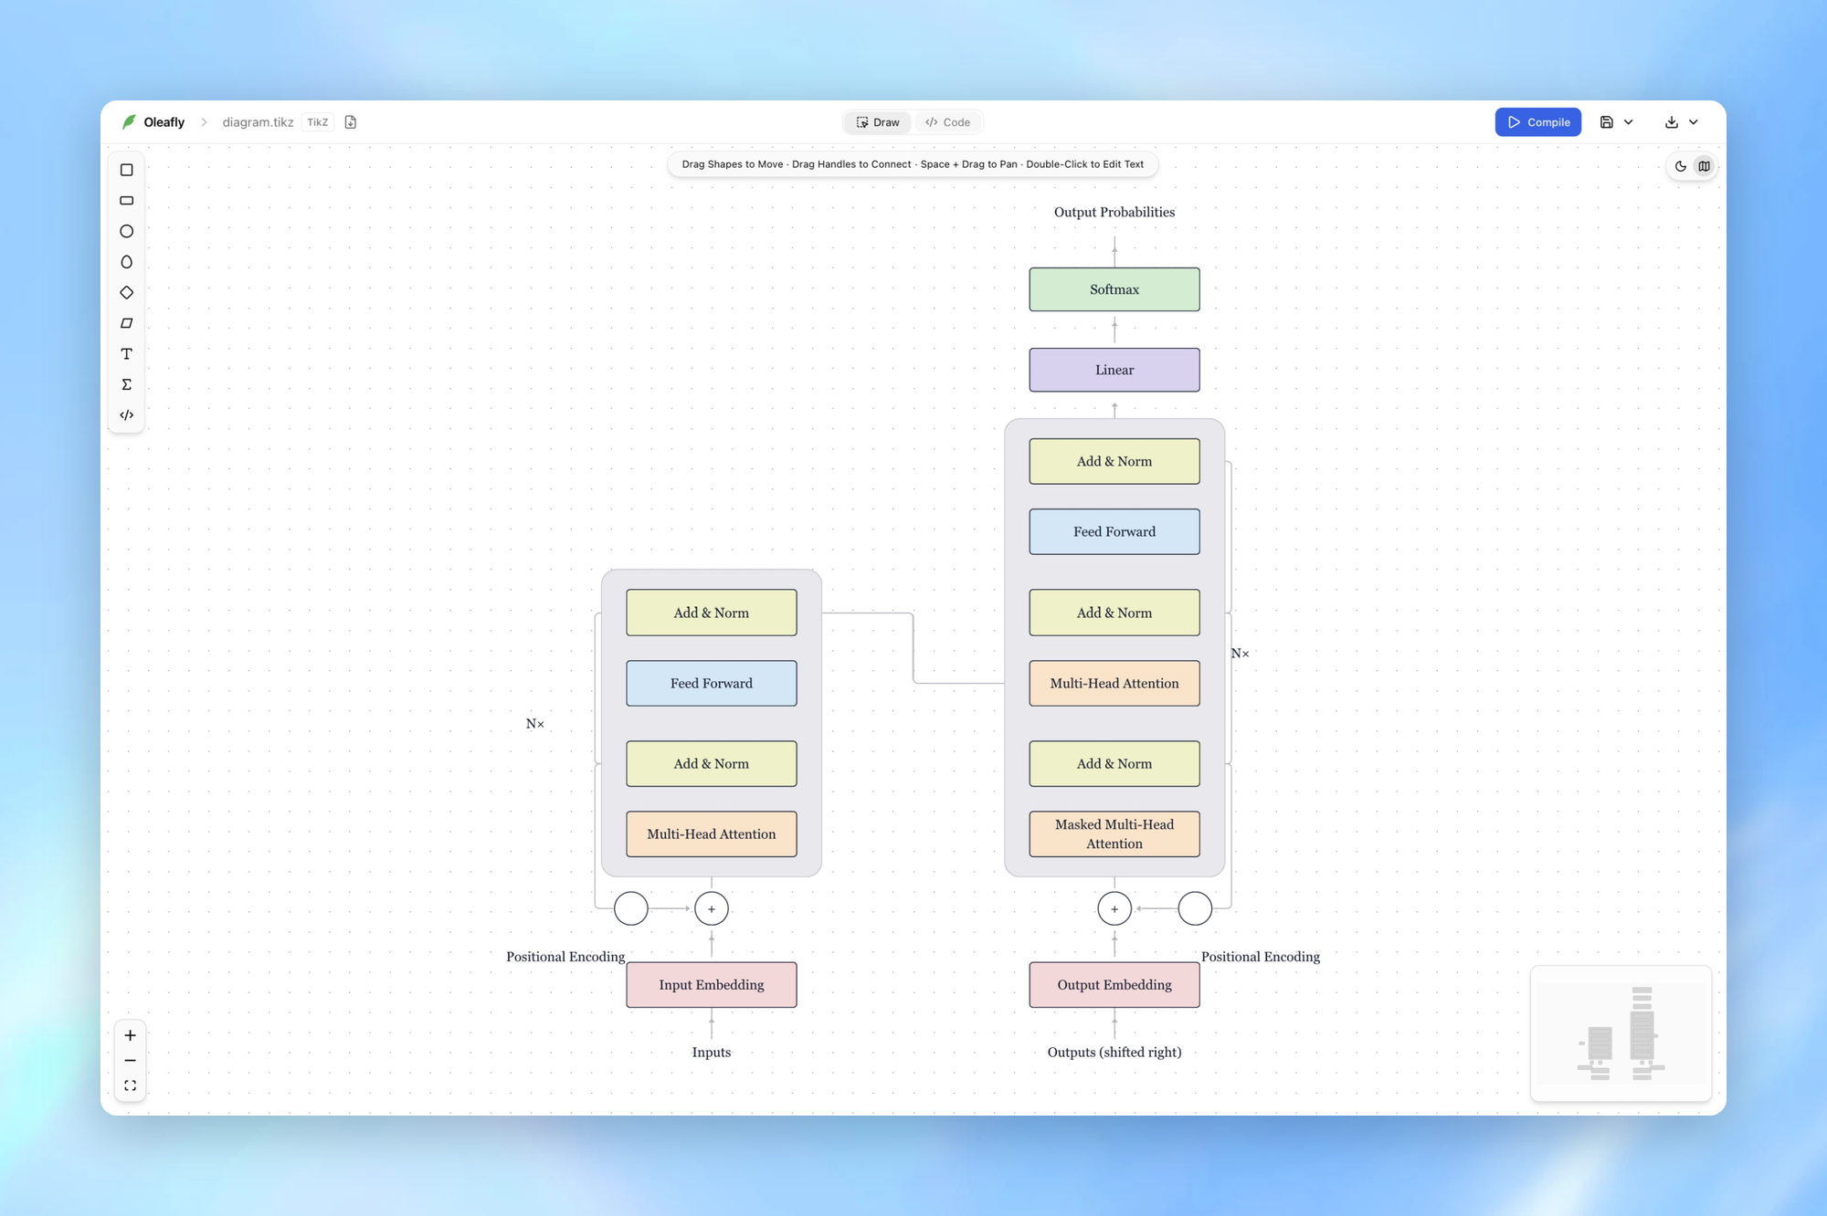
Task: Click the save icon
Action: click(x=1607, y=122)
